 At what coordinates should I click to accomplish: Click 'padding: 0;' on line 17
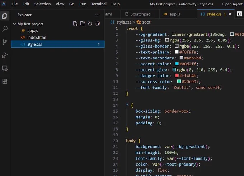point(149,123)
